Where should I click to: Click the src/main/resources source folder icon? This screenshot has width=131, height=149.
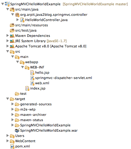pyautogui.click(x=12, y=25)
